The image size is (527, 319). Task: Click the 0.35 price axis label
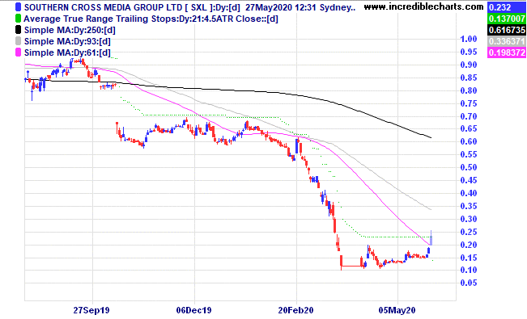coord(469,206)
